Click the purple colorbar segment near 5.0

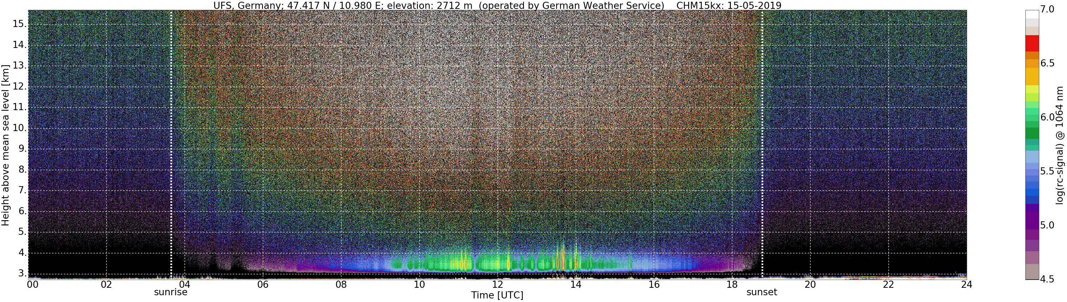[1032, 221]
